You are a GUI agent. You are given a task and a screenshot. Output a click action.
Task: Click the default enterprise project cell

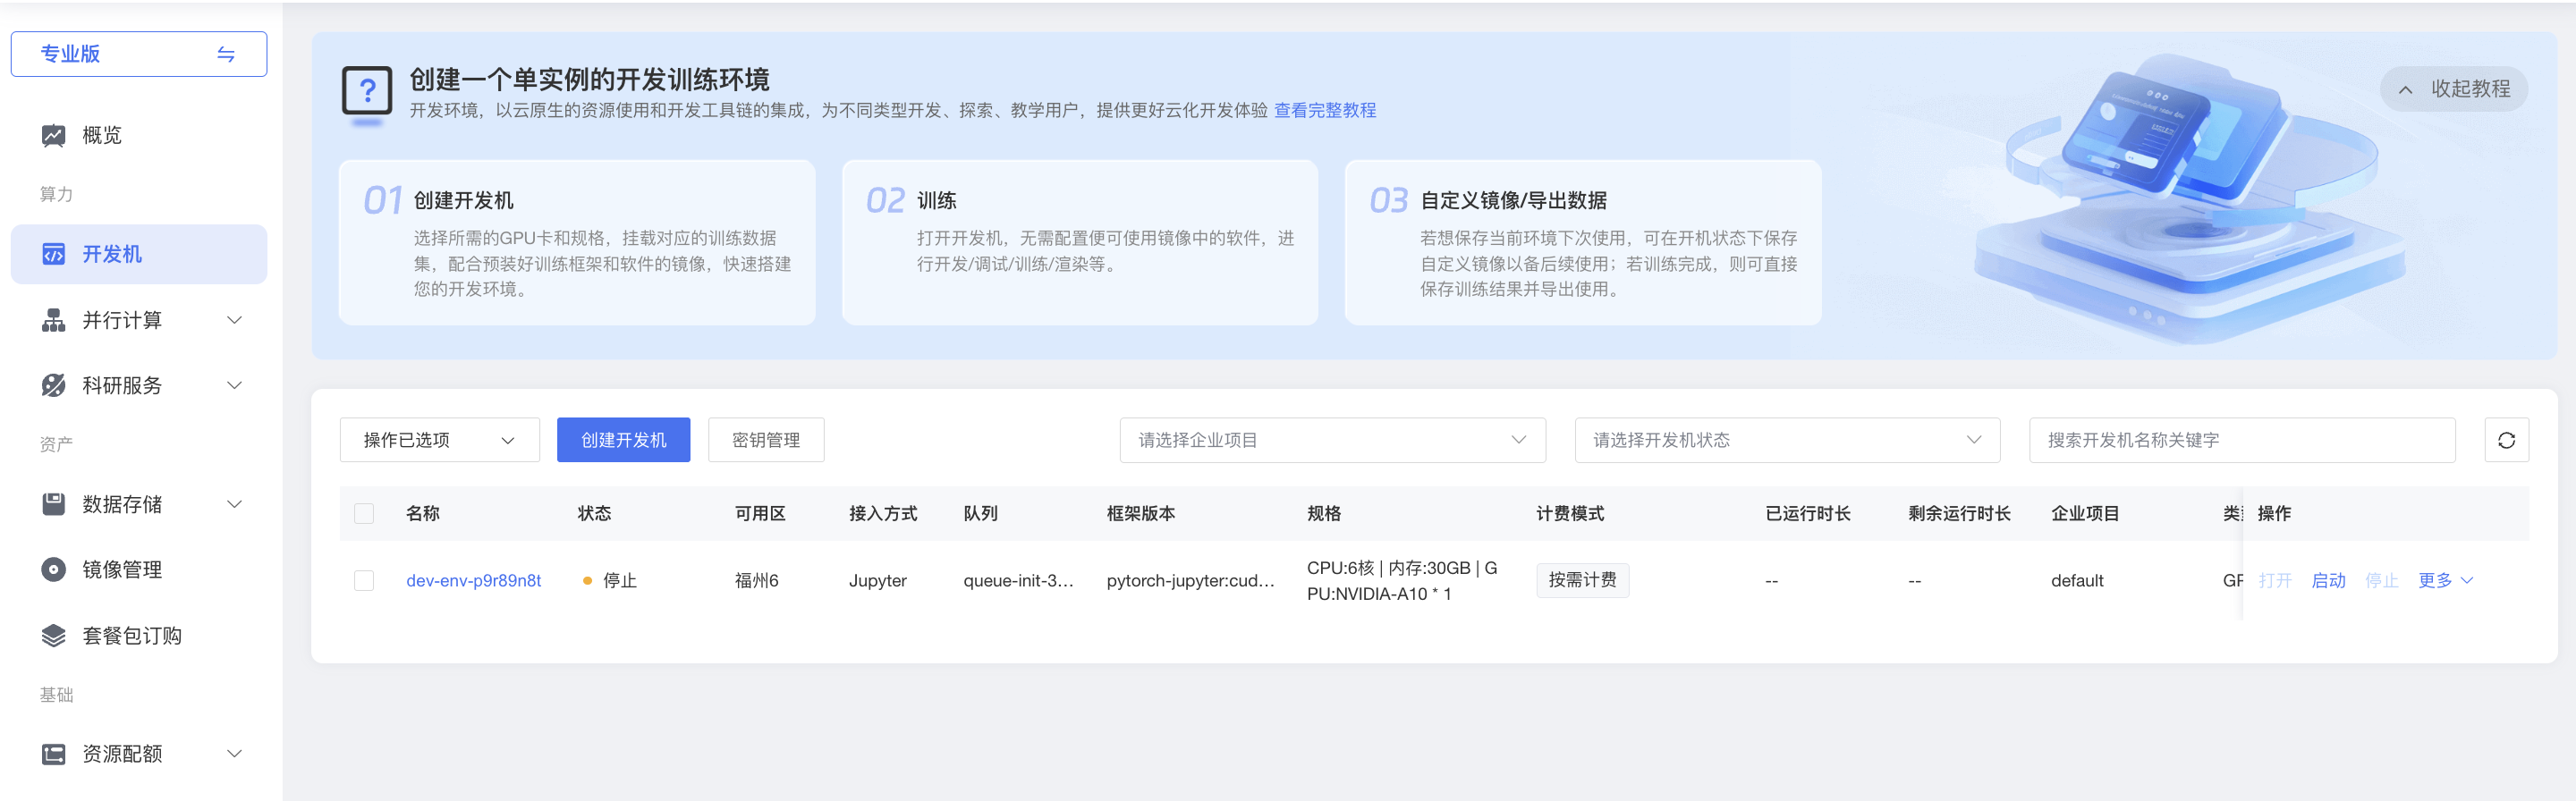[x=2077, y=580]
